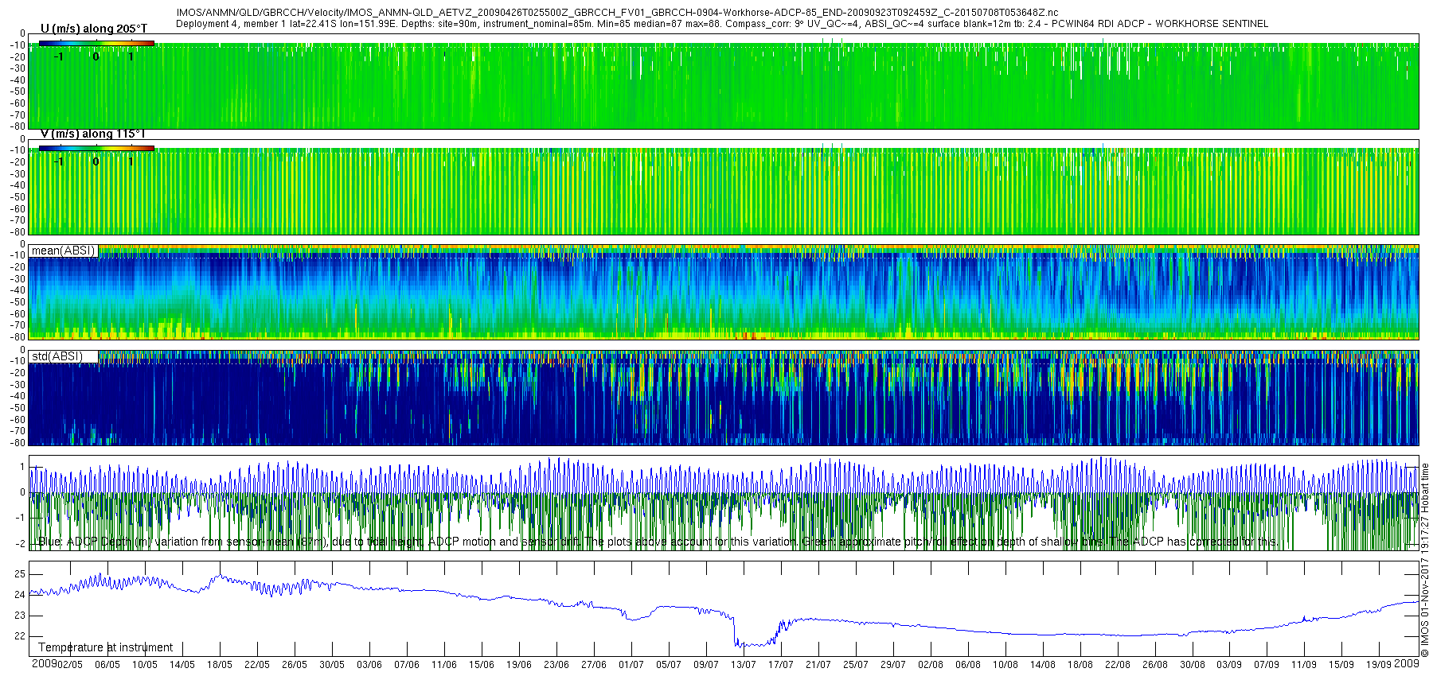Image resolution: width=1433 pixels, height=676 pixels.
Task: Click the 'Temperature at instrument' label
Action: click(x=106, y=647)
